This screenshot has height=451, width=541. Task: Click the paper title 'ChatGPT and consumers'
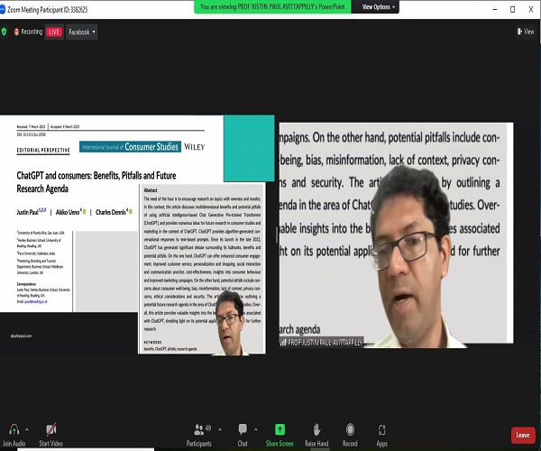coord(96,182)
